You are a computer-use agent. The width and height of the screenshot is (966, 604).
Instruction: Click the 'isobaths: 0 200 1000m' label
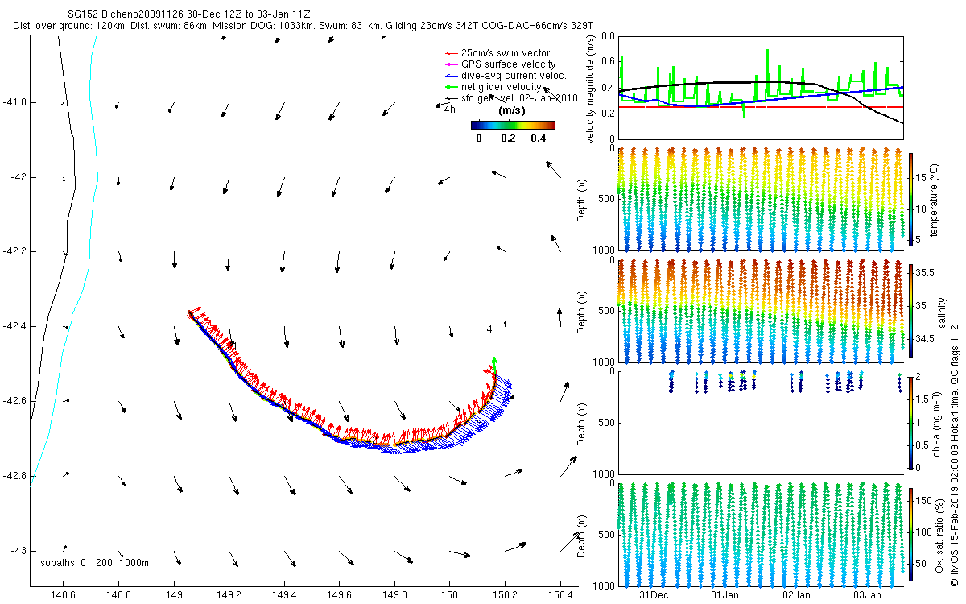tap(93, 562)
